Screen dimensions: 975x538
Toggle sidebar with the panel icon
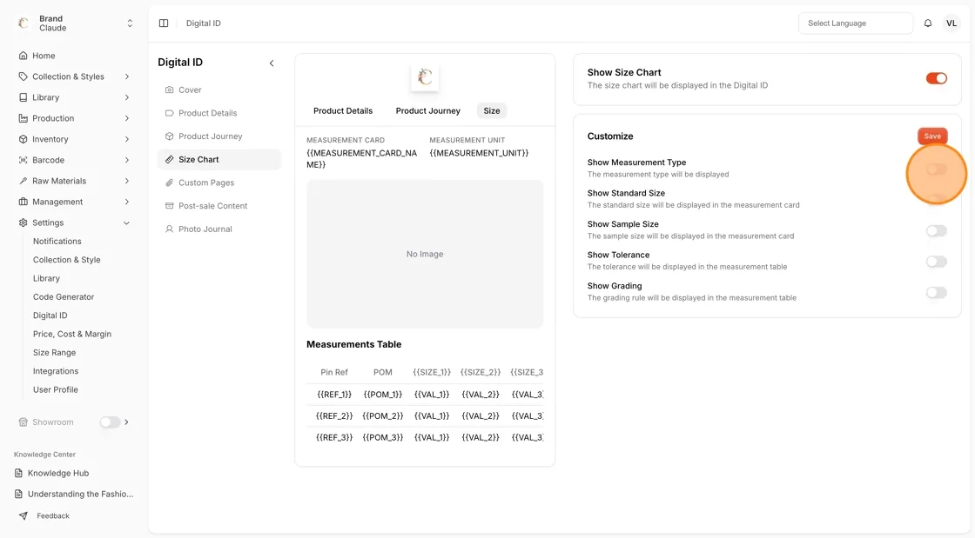click(164, 23)
